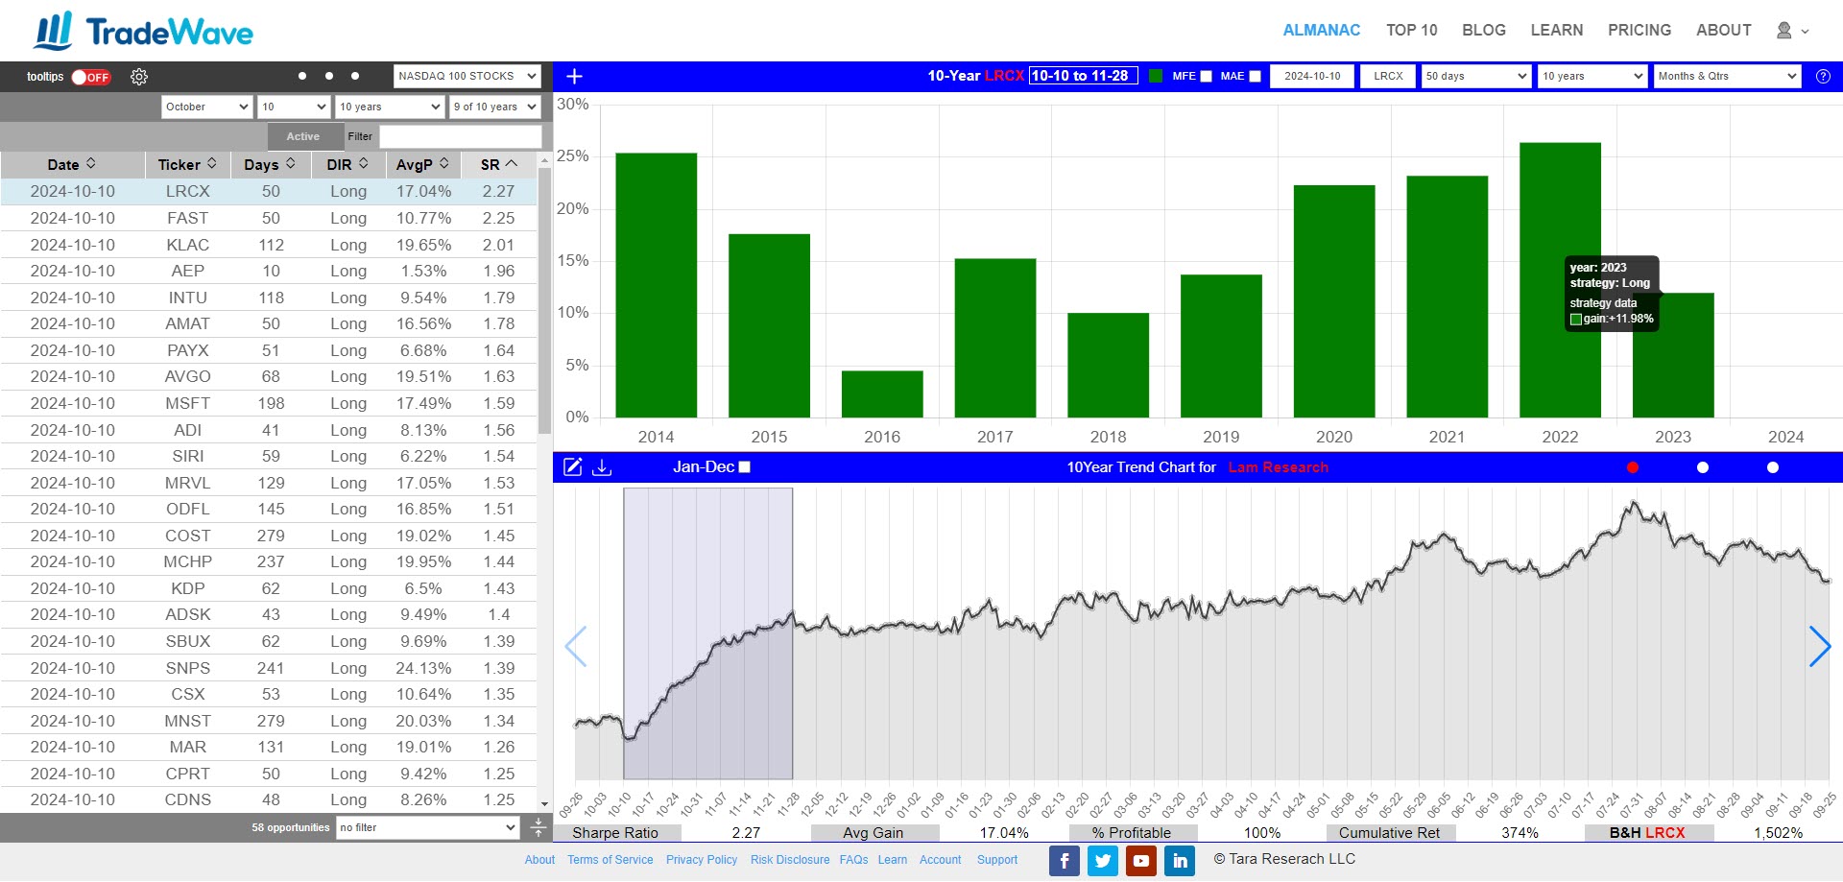
Task: Open the TOP 10 menu item
Action: pos(1411,31)
